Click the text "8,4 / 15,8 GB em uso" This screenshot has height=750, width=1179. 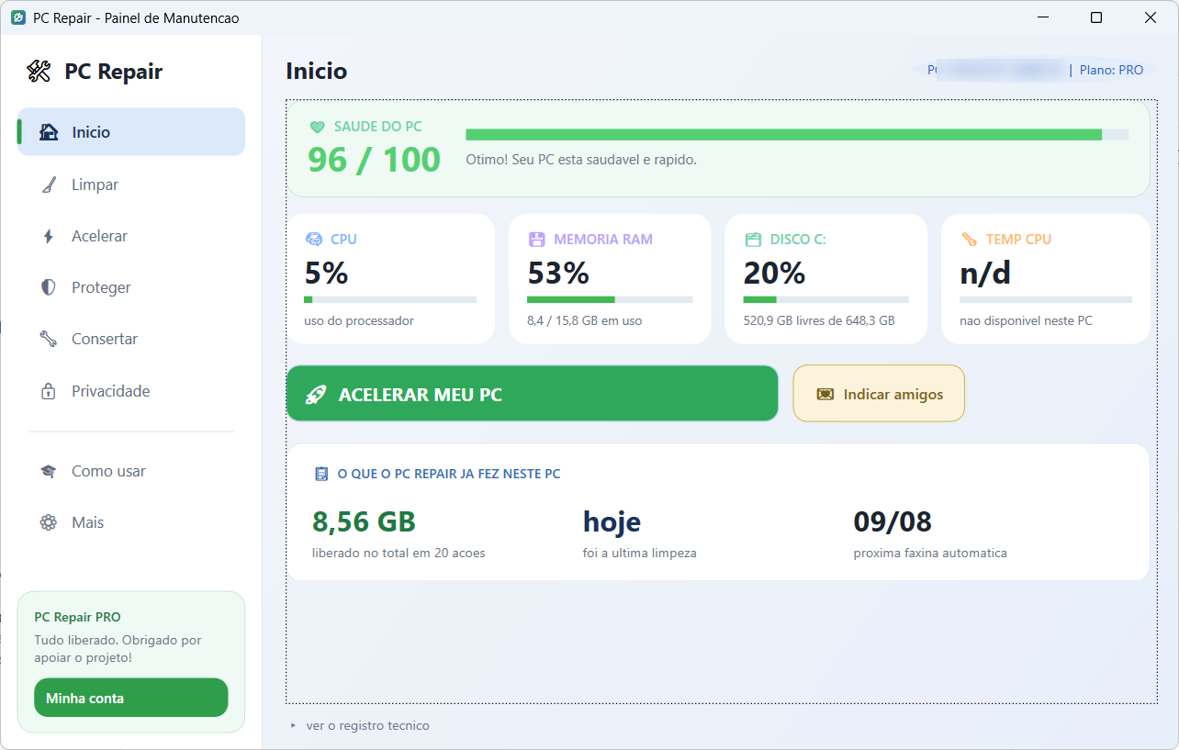pyautogui.click(x=585, y=321)
